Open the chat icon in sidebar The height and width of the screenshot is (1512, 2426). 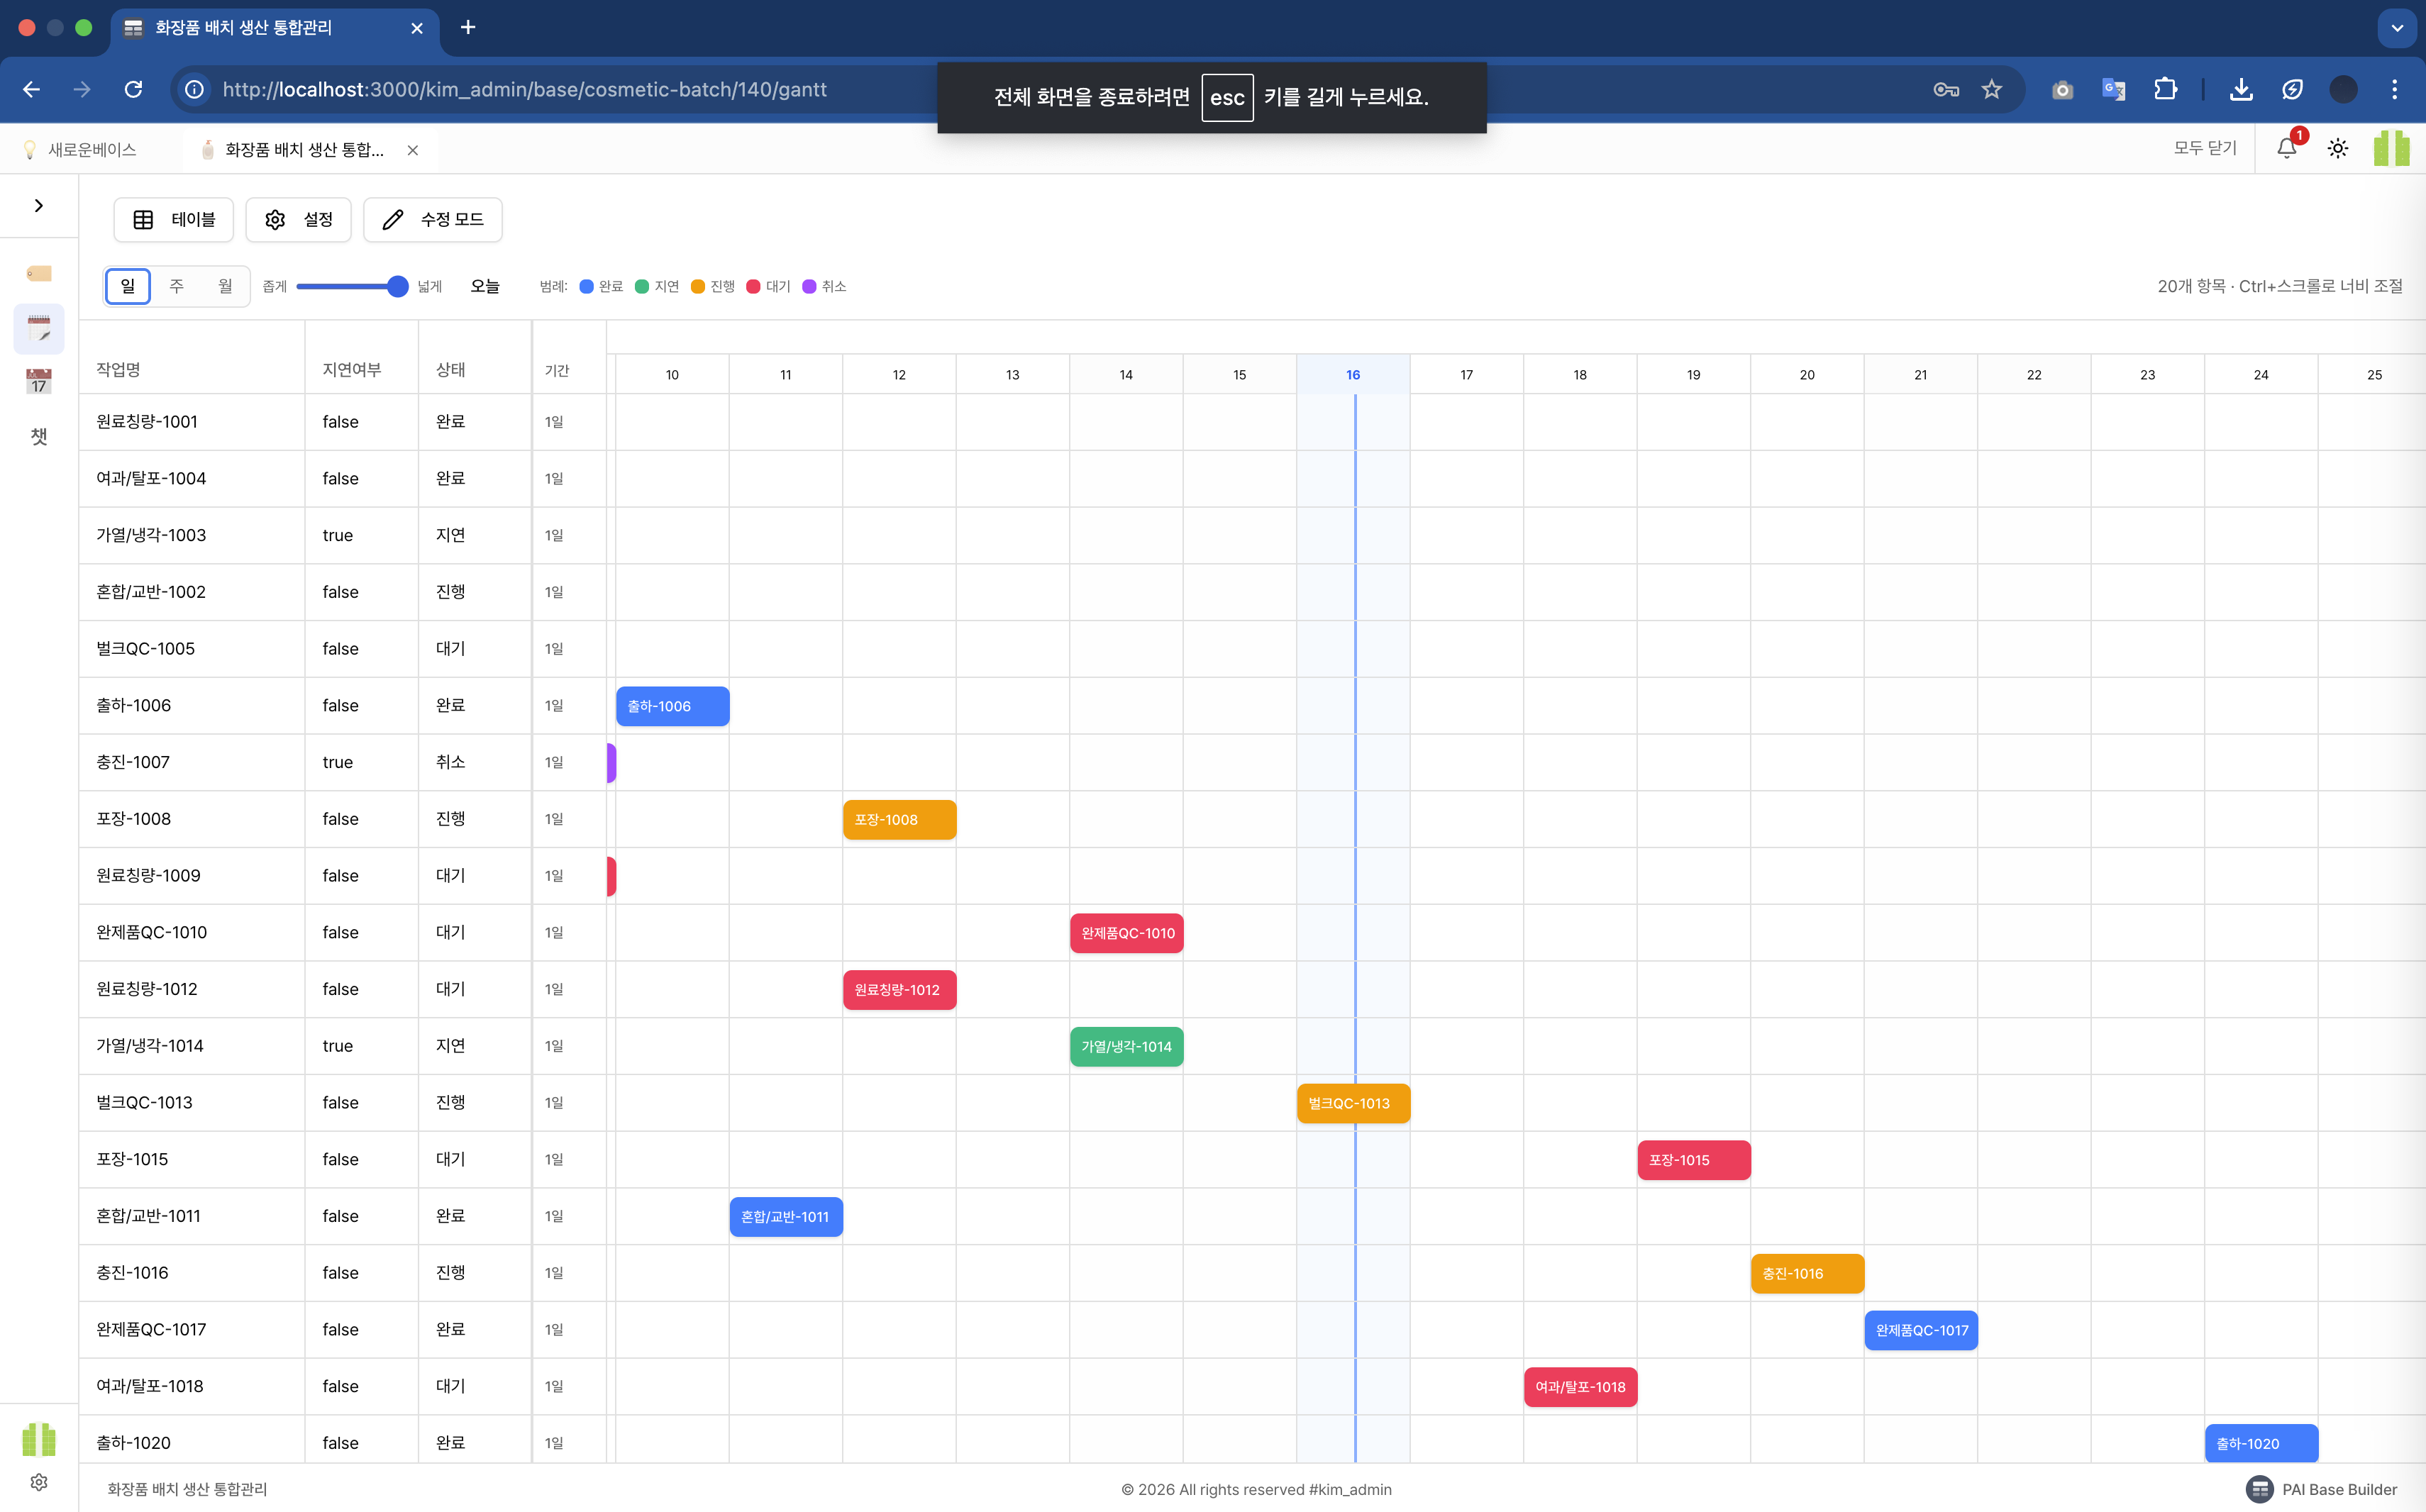39,436
